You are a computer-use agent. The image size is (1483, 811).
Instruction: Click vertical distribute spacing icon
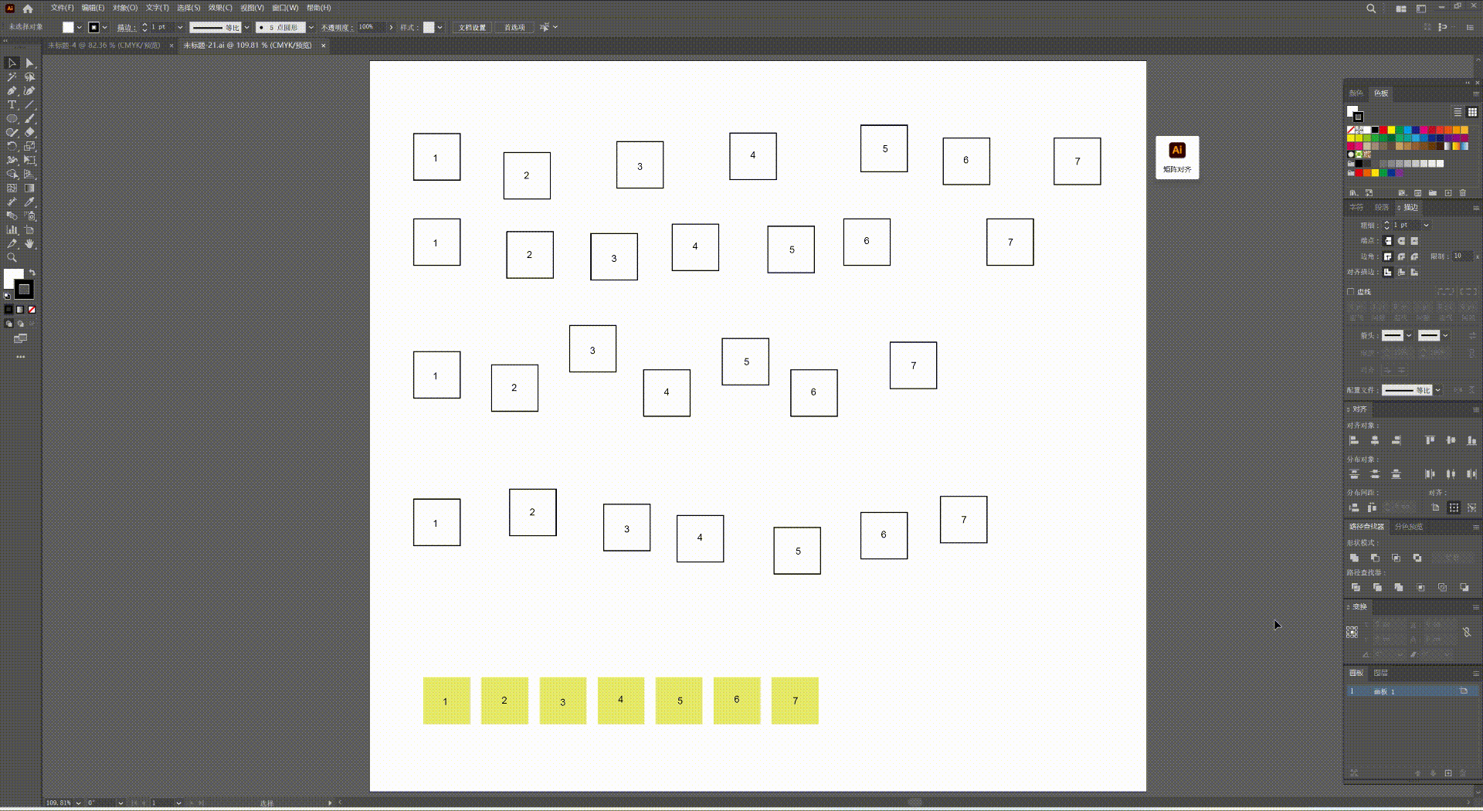(x=1354, y=507)
